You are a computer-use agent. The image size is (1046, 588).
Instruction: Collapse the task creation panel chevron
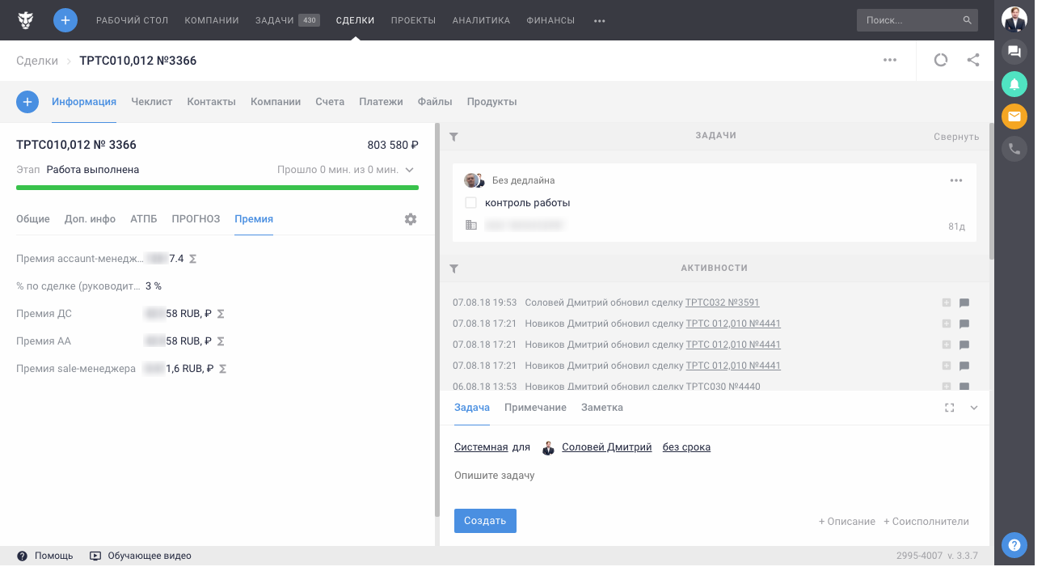tap(974, 408)
